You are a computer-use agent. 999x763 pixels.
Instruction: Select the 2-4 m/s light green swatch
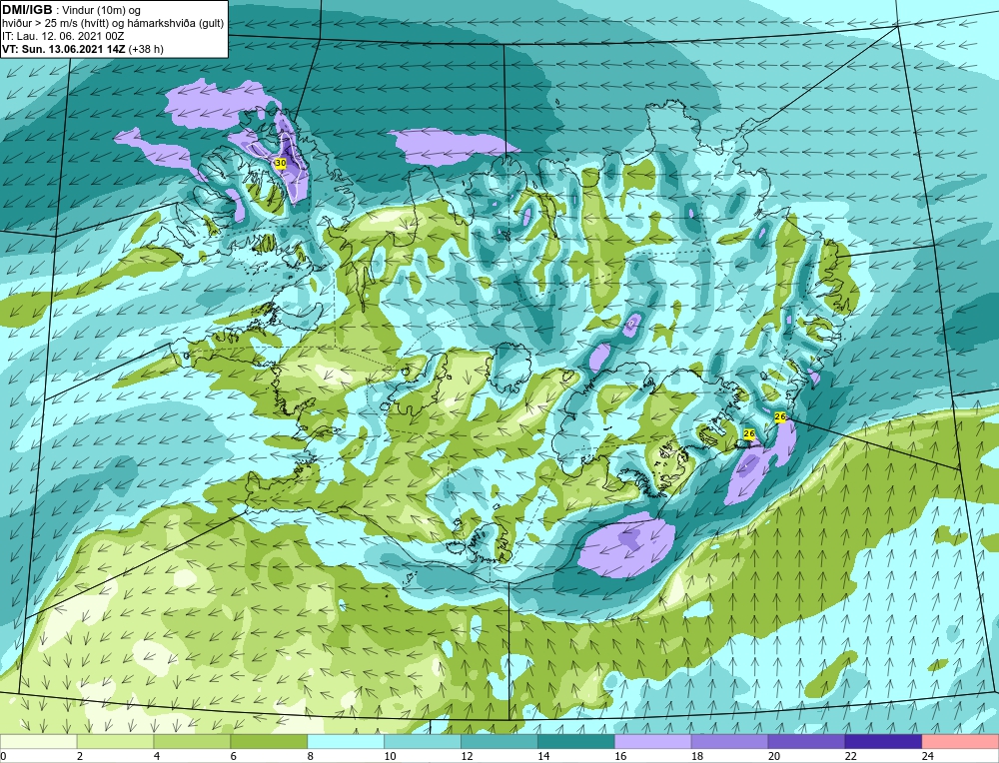point(115,742)
